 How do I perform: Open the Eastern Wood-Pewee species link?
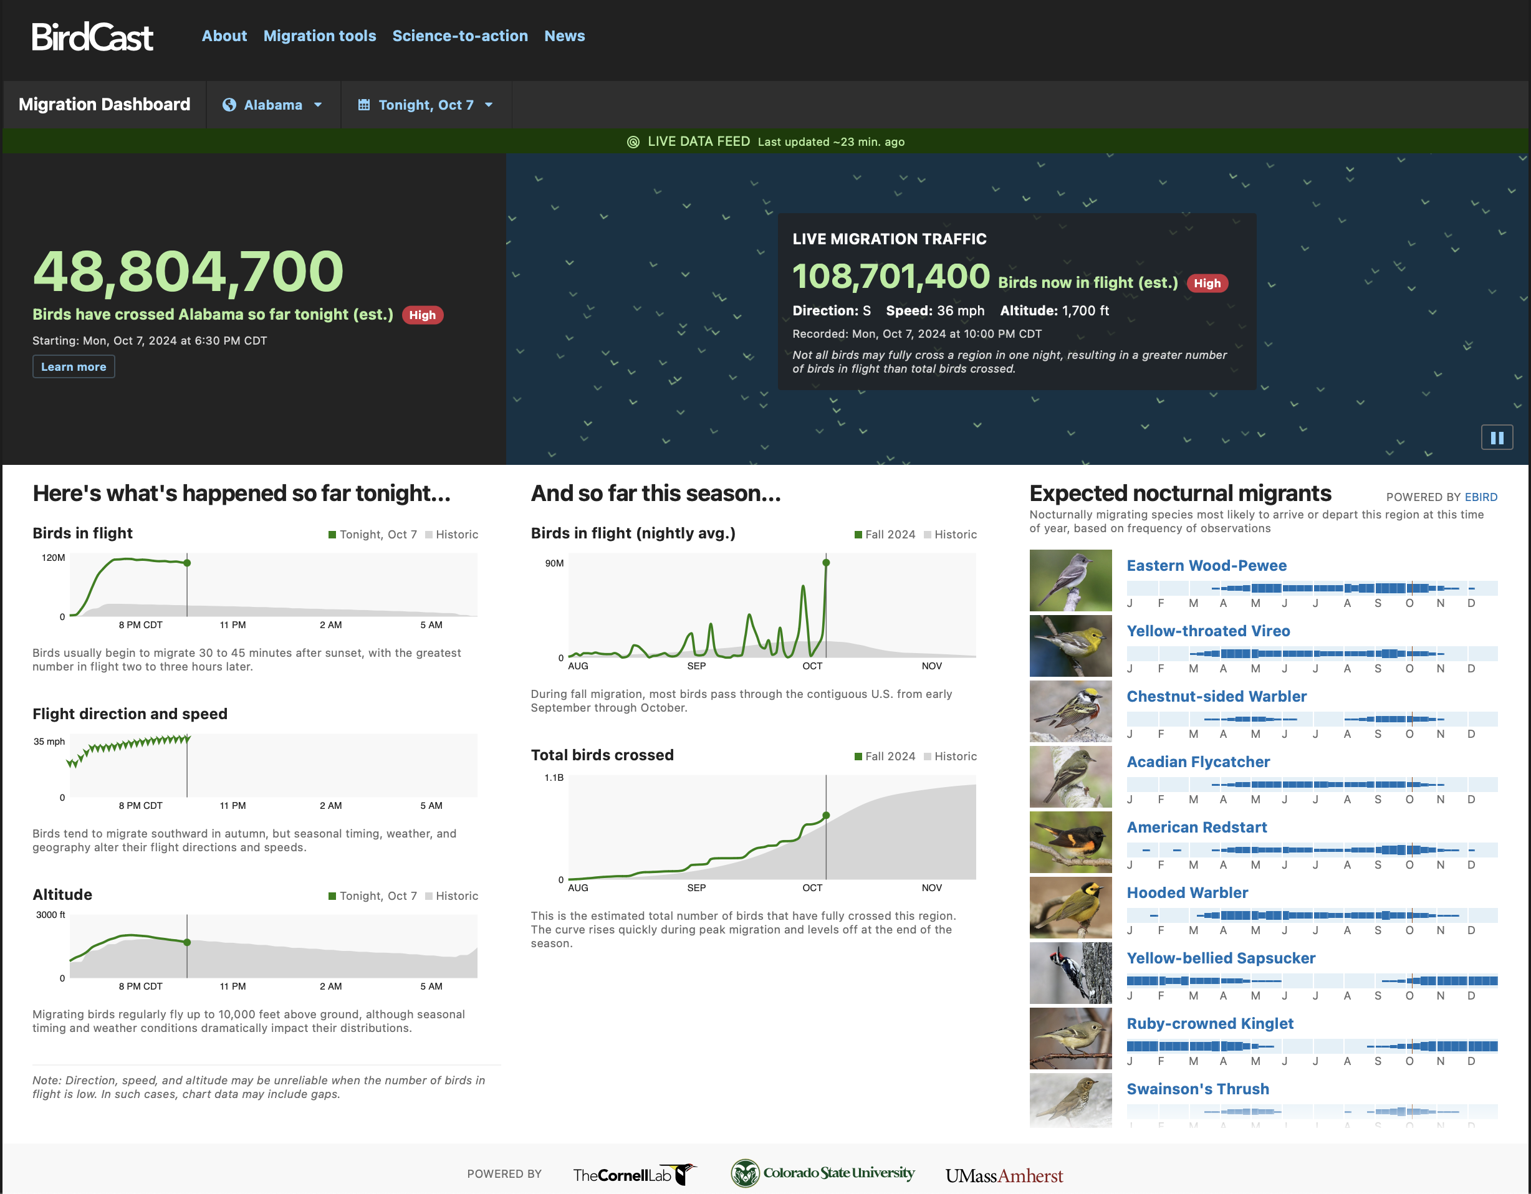click(1206, 565)
